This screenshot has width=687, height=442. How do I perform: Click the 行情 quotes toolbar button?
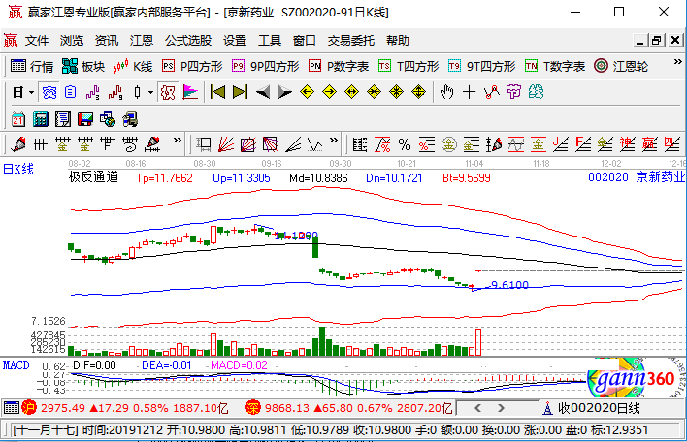pos(32,67)
